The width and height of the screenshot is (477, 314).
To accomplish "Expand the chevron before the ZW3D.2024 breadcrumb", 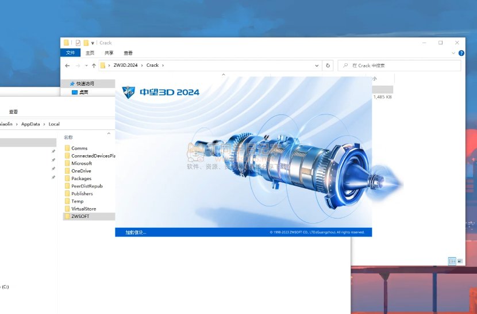I will coord(109,65).
